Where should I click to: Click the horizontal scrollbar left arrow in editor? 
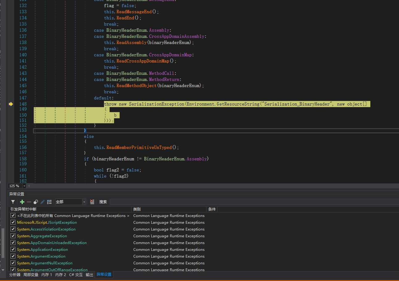point(29,186)
